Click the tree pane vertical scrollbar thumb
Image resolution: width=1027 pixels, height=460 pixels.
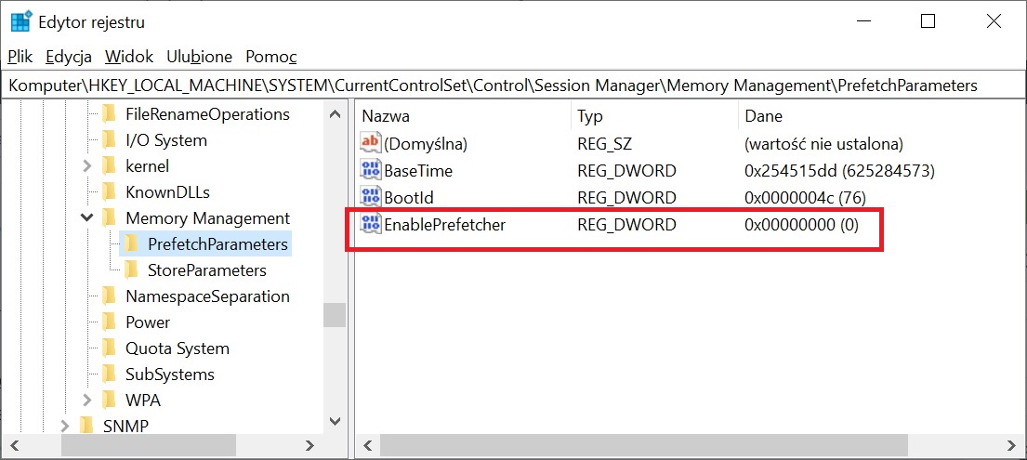[x=335, y=315]
